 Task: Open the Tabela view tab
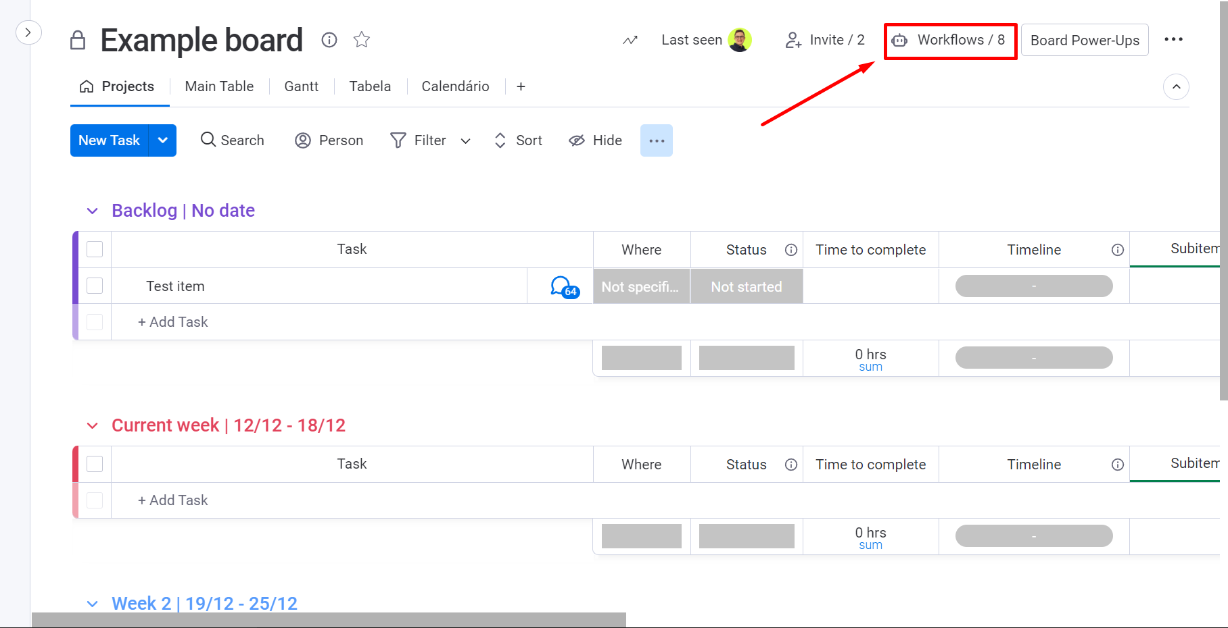point(370,86)
